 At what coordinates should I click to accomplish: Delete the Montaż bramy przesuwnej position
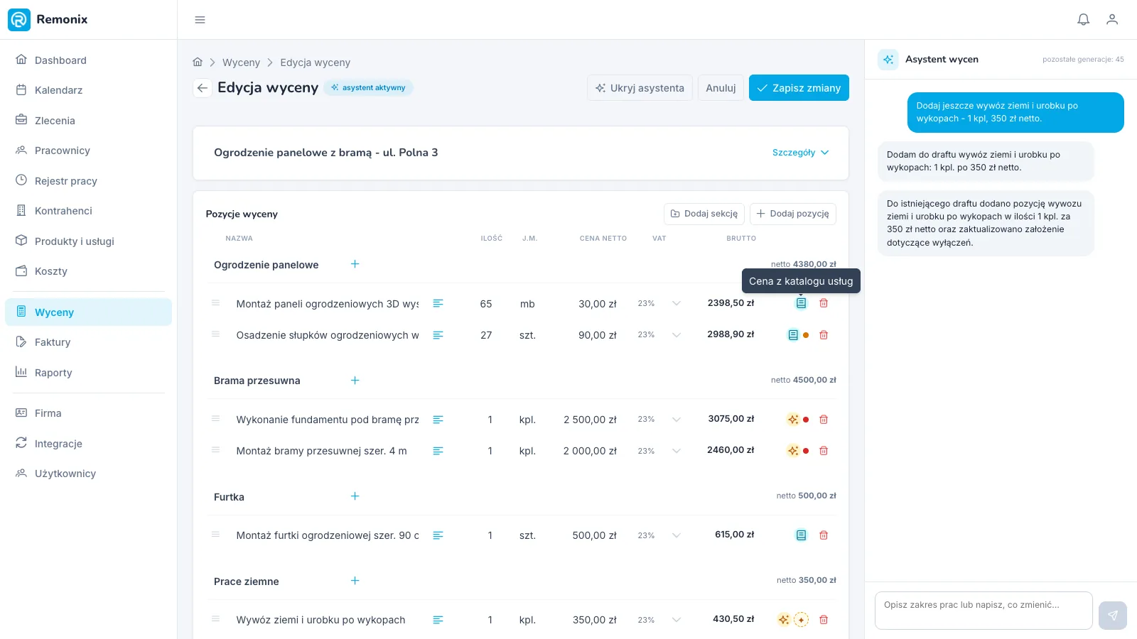[824, 451]
